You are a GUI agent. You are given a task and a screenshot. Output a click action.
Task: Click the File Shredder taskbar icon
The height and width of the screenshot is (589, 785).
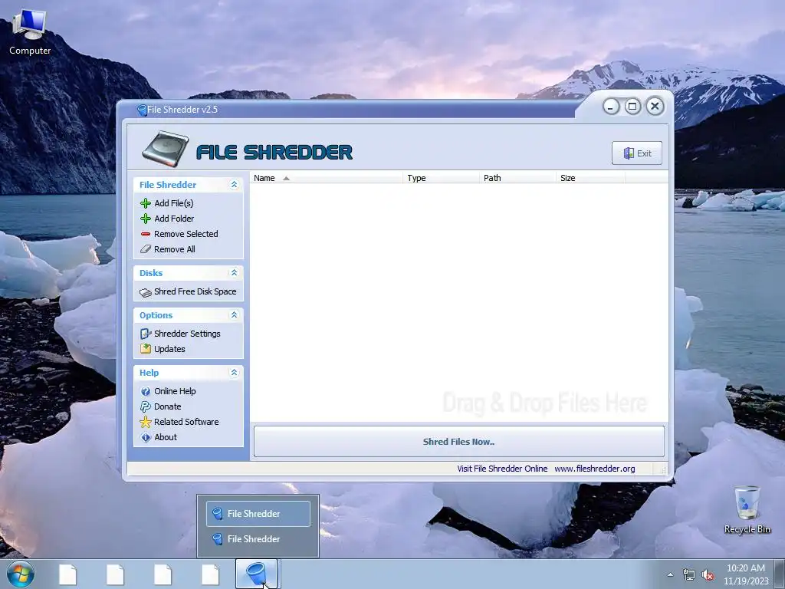[256, 574]
